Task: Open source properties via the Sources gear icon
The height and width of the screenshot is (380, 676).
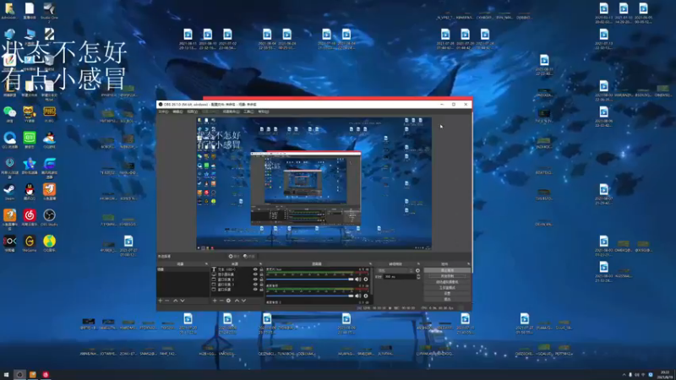Action: [x=228, y=301]
